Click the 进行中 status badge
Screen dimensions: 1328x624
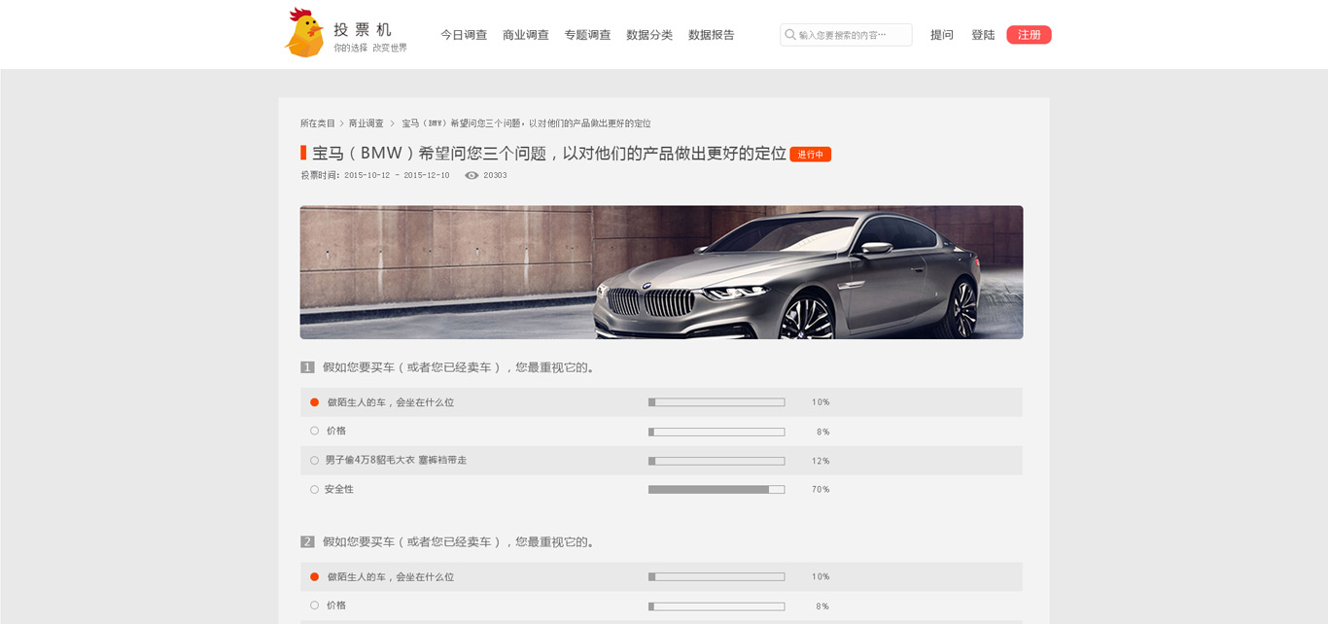tap(810, 155)
